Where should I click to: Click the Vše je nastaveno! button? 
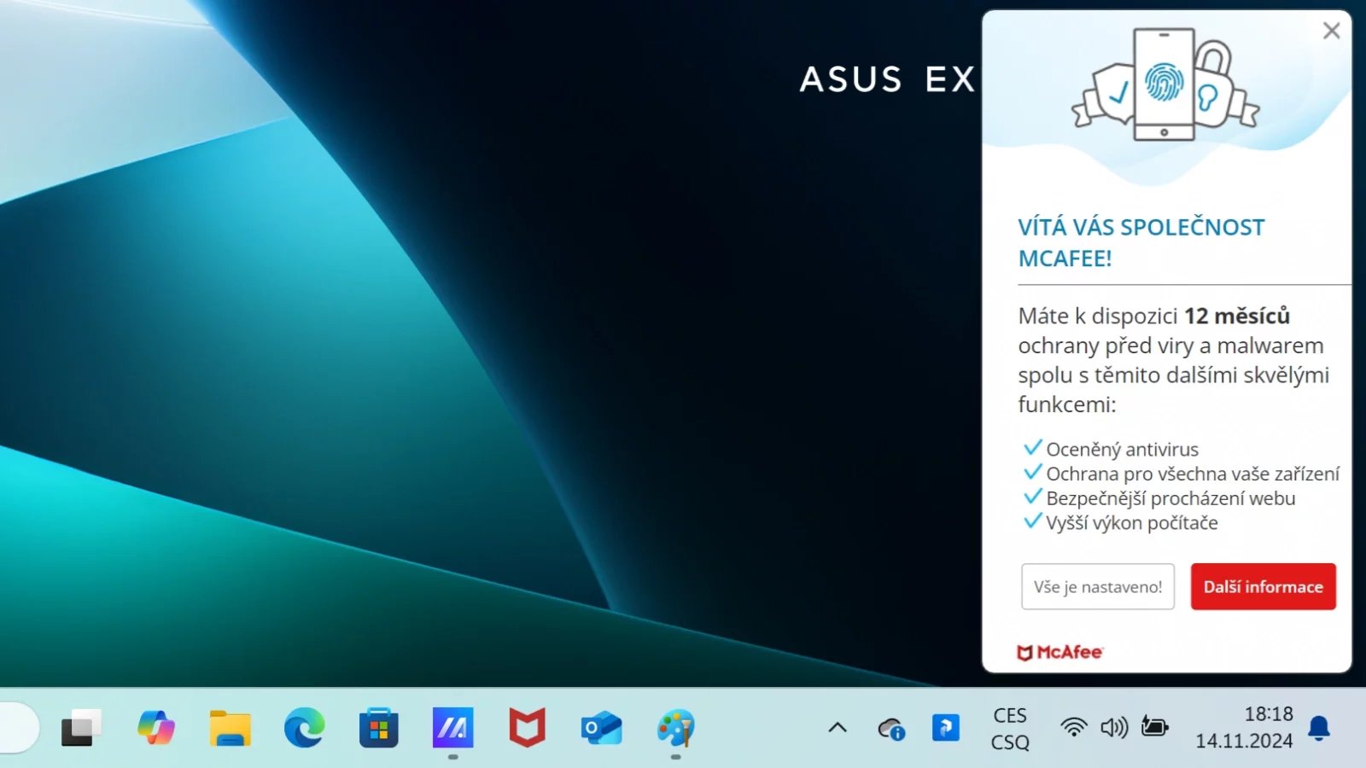click(x=1098, y=586)
